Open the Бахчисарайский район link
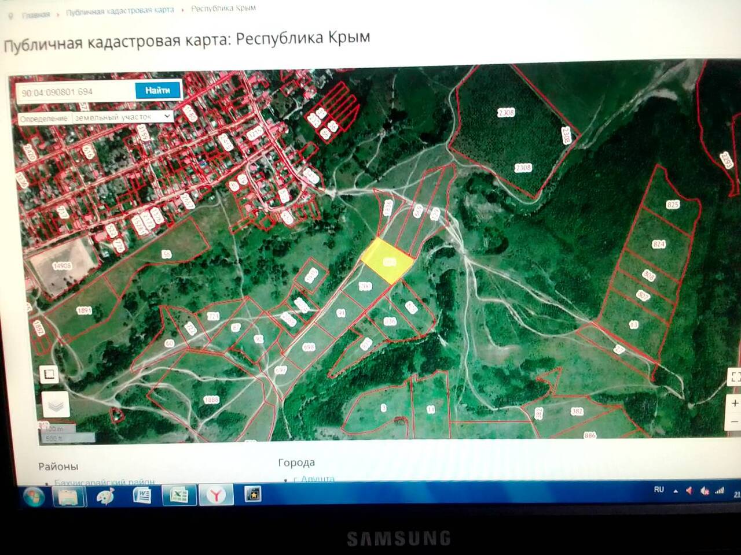The width and height of the screenshot is (741, 555). pyautogui.click(x=104, y=482)
